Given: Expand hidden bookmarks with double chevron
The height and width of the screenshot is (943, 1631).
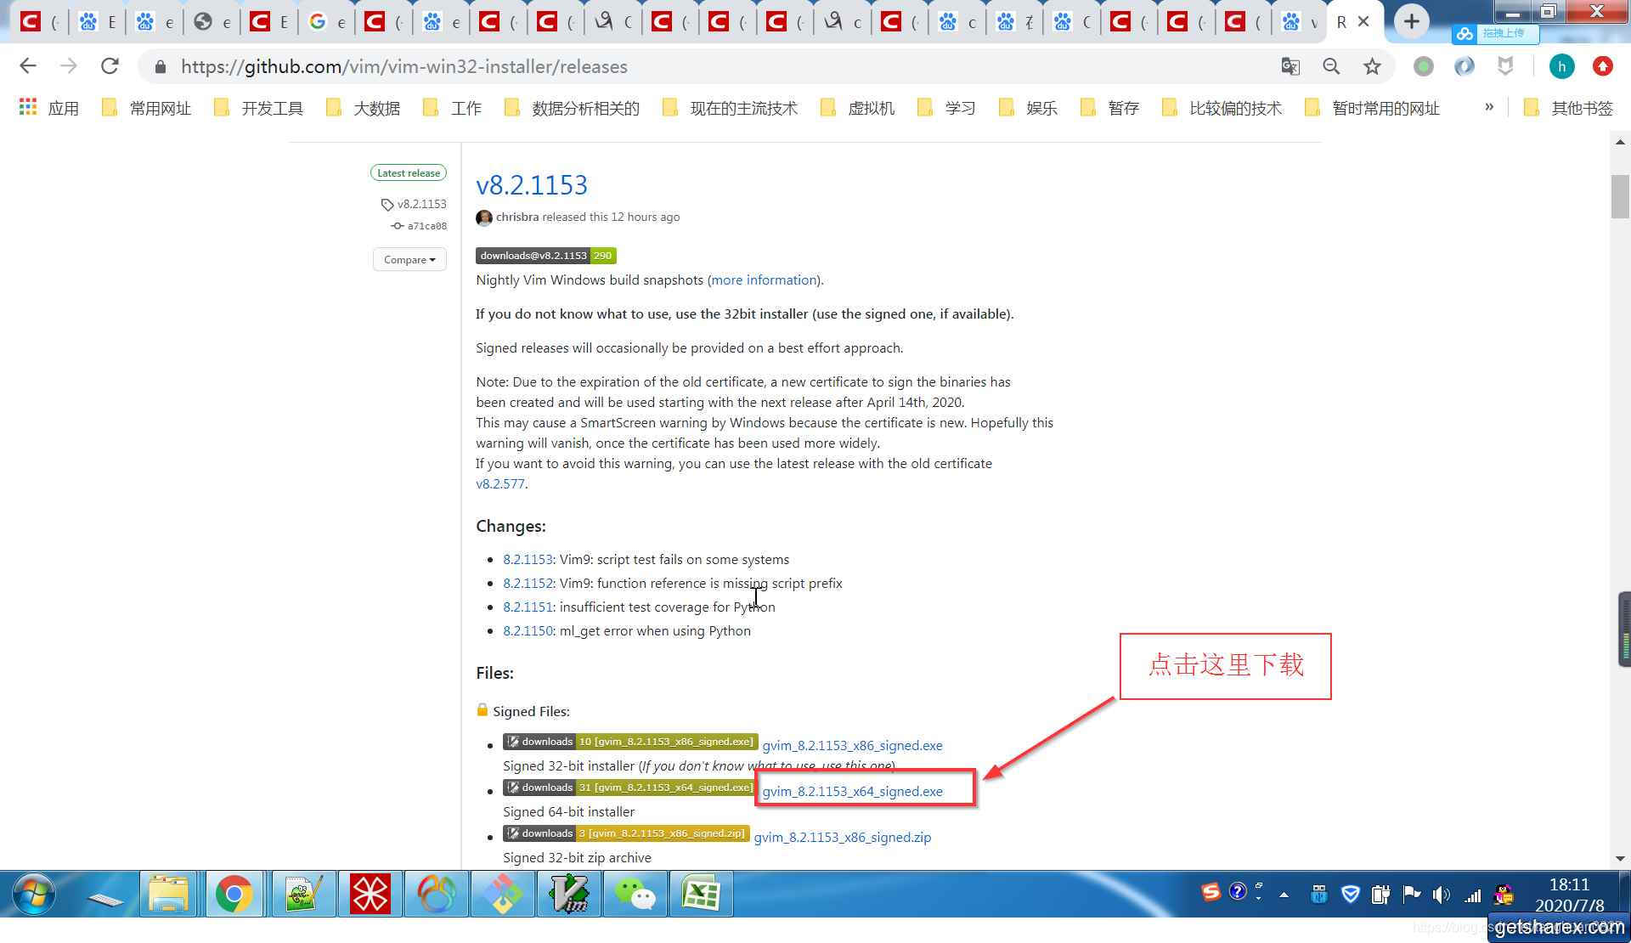Looking at the screenshot, I should click(x=1488, y=107).
